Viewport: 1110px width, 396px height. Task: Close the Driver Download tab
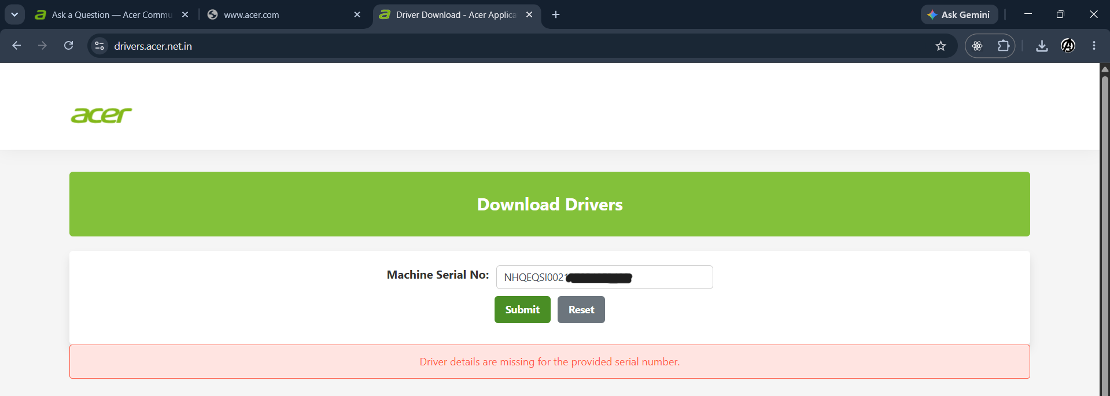point(529,15)
